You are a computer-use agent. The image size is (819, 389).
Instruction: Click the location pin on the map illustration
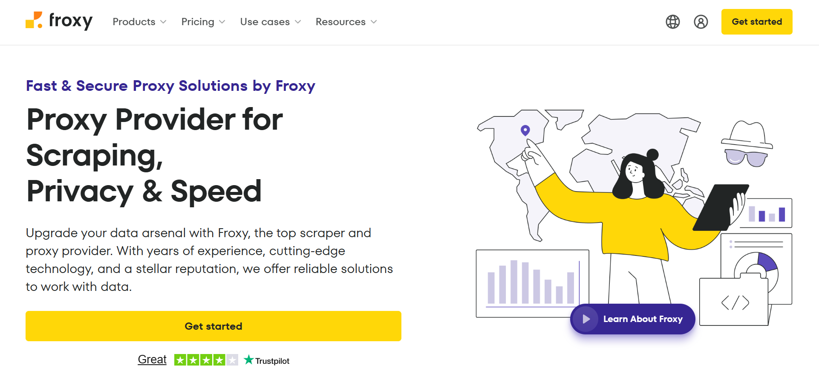525,131
